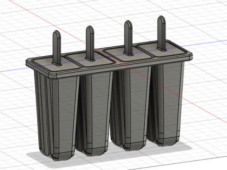Click the third mold cavity from left
This screenshot has height=170, width=227.
tap(130, 109)
